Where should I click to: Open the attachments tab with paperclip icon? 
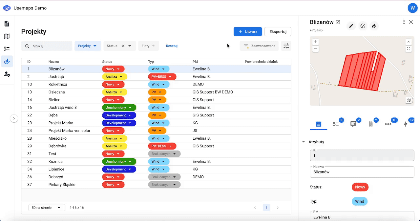371,124
